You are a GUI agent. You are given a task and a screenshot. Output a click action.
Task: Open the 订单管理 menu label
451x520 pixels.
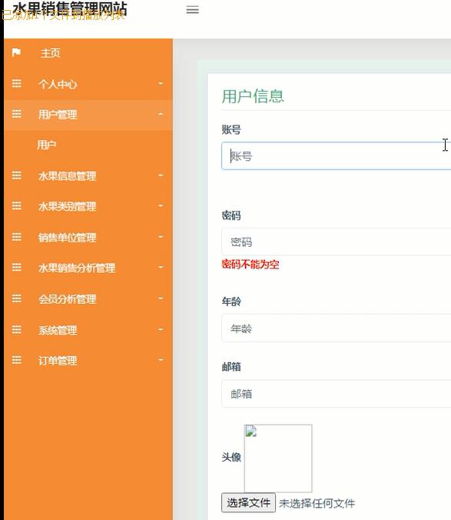click(58, 361)
